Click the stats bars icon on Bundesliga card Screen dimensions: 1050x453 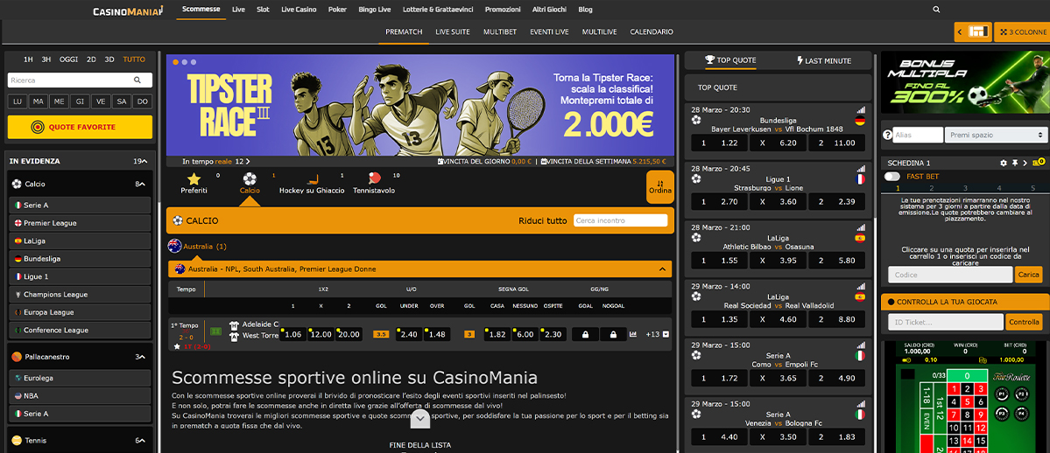[861, 109]
